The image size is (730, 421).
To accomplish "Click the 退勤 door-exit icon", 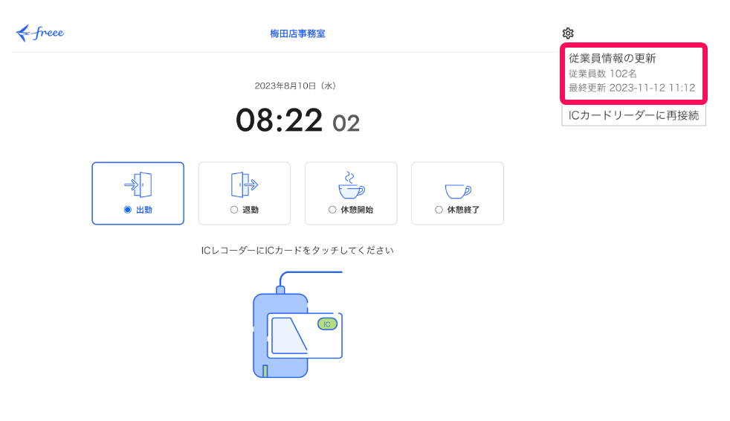I will (x=245, y=185).
